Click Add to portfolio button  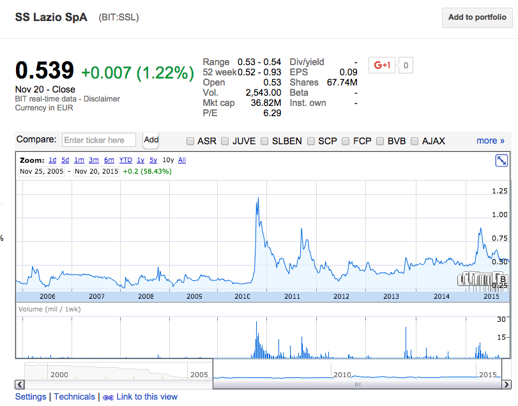(x=477, y=17)
